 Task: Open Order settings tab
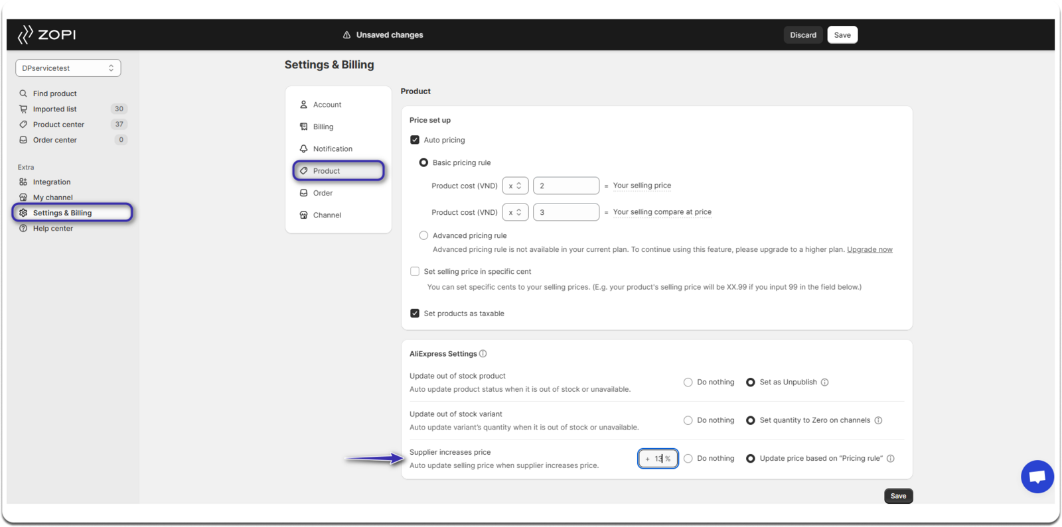point(339,193)
